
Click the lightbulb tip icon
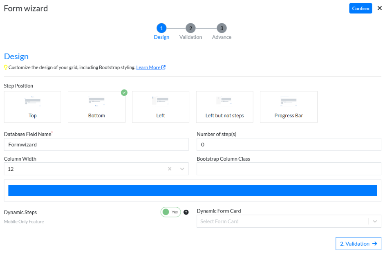(6, 67)
